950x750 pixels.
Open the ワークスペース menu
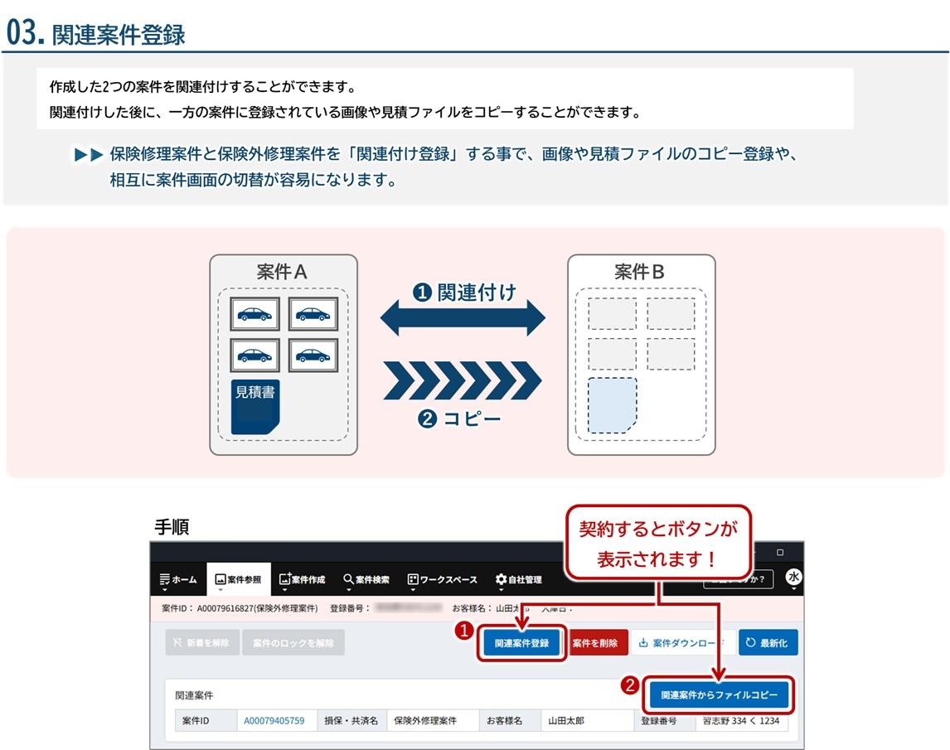coord(442,579)
